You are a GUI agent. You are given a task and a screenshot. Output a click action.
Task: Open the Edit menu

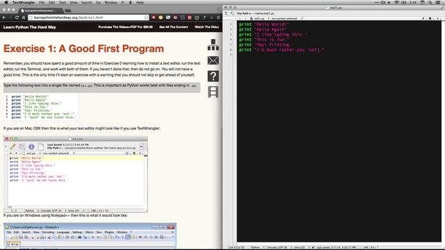coord(51,2)
